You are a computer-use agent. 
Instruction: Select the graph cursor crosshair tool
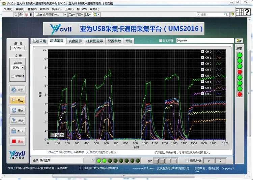tap(53, 135)
